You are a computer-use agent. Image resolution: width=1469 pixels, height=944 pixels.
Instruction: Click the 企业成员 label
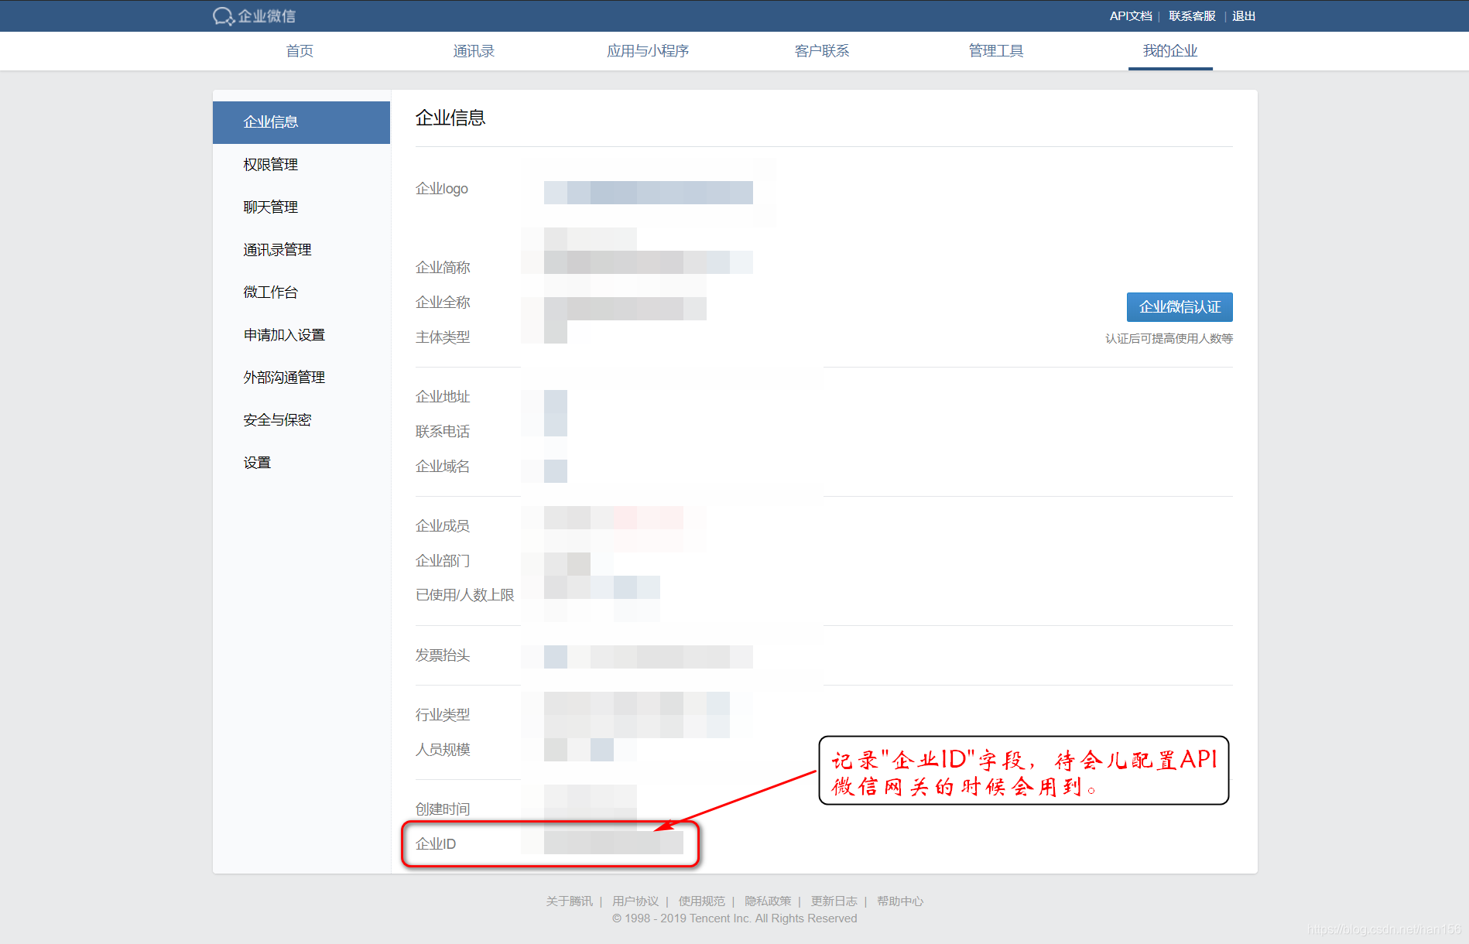click(443, 526)
